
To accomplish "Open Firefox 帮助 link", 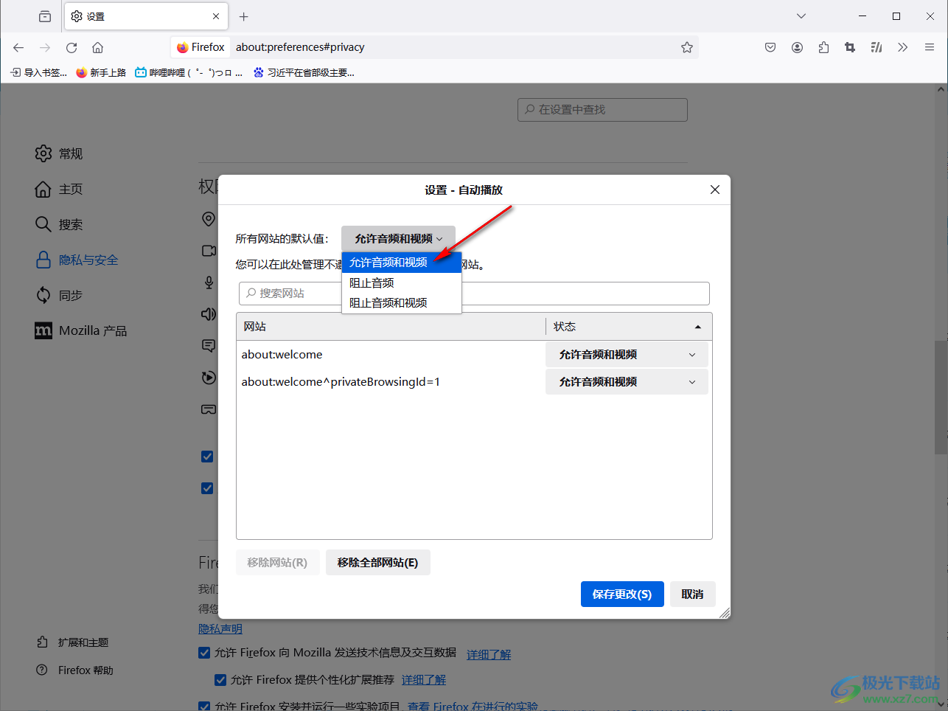I will (x=75, y=670).
